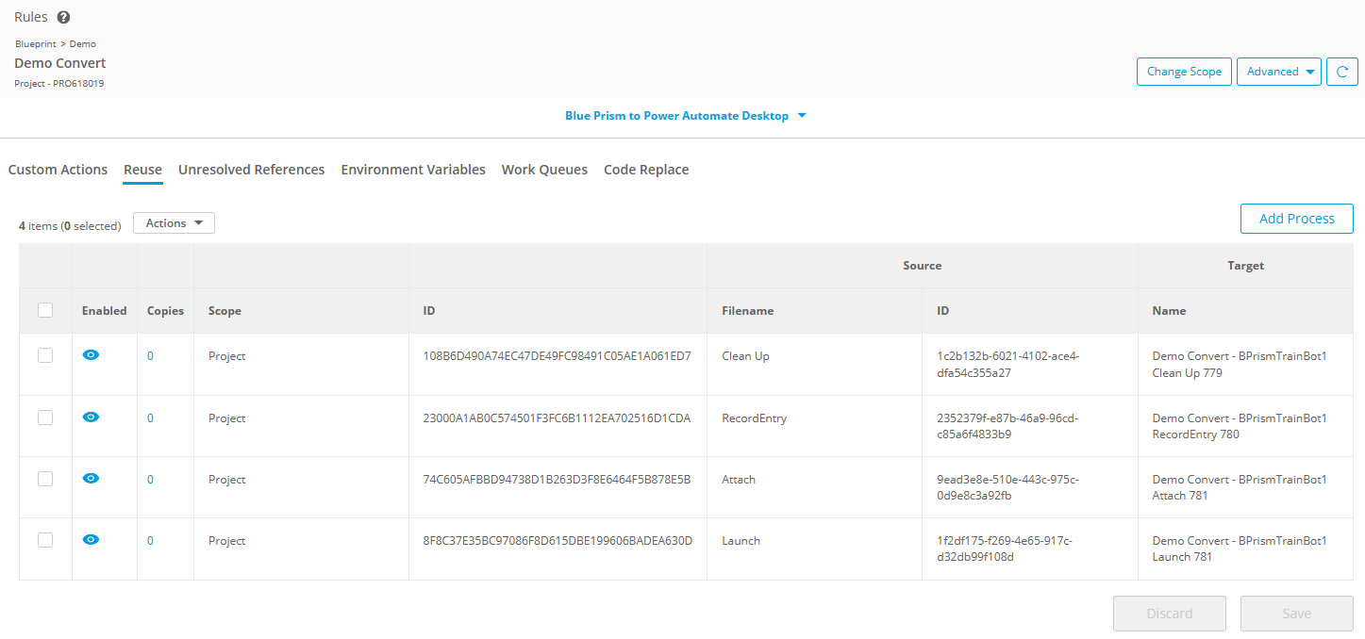Click the Change Scope button
This screenshot has width=1365, height=639.
[x=1184, y=72]
